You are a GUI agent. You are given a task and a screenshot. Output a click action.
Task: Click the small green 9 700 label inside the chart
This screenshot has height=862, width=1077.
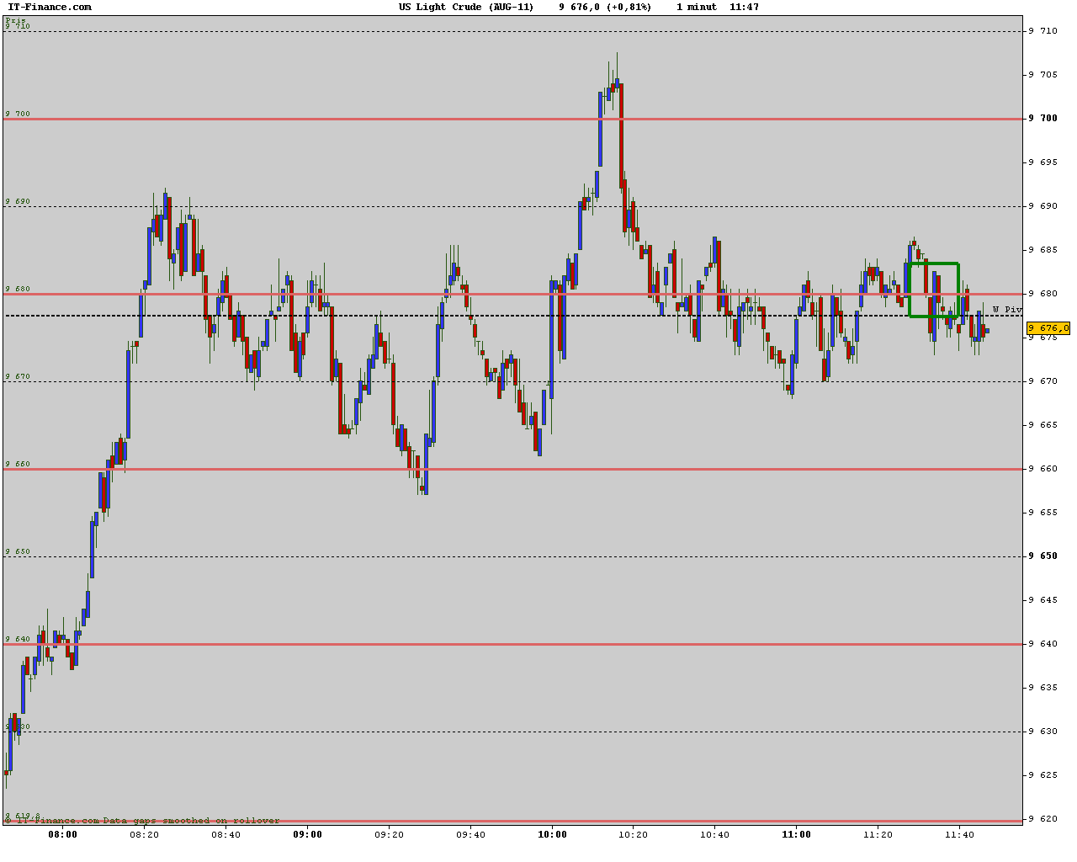click(x=18, y=114)
